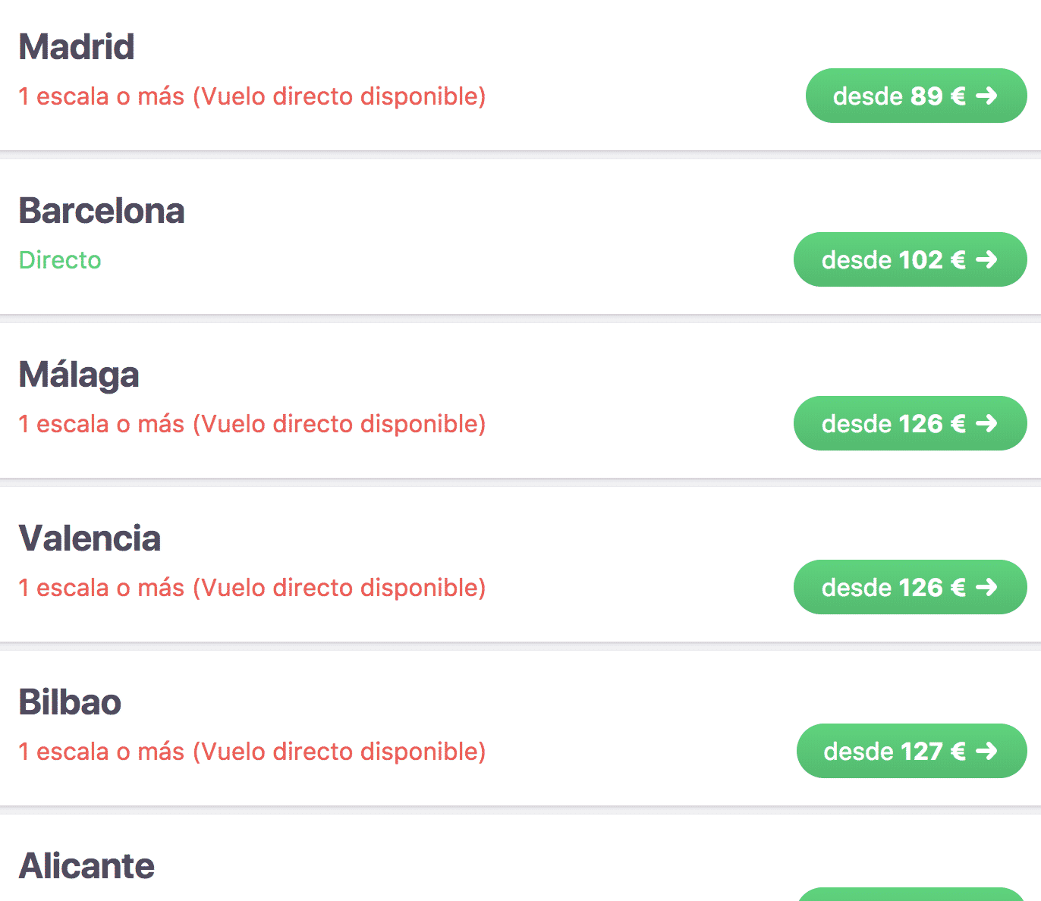The image size is (1041, 901).
Task: Click Madrid's '1 escala o más' stopover text
Action: (252, 96)
